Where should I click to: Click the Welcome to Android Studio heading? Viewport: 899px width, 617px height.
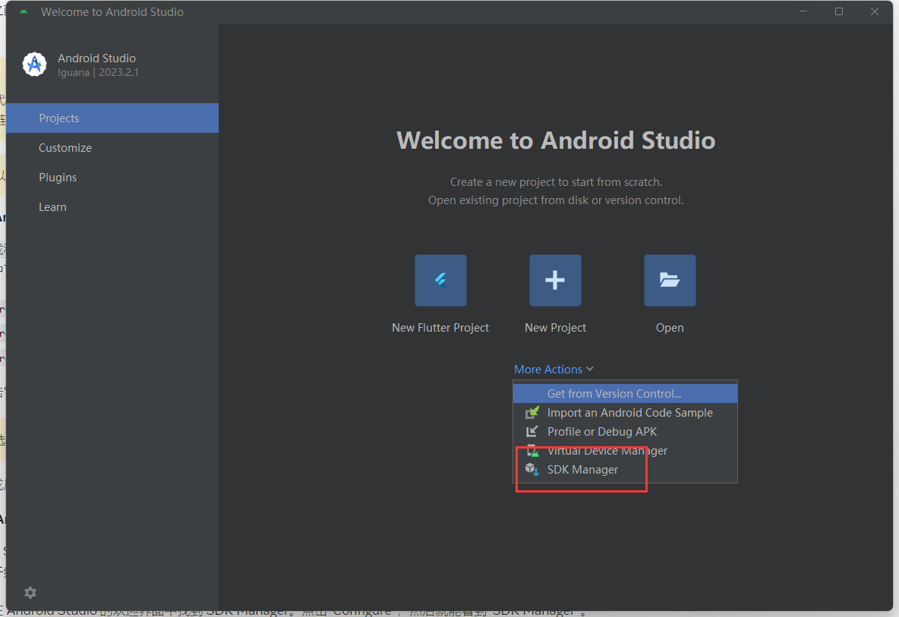pos(556,140)
